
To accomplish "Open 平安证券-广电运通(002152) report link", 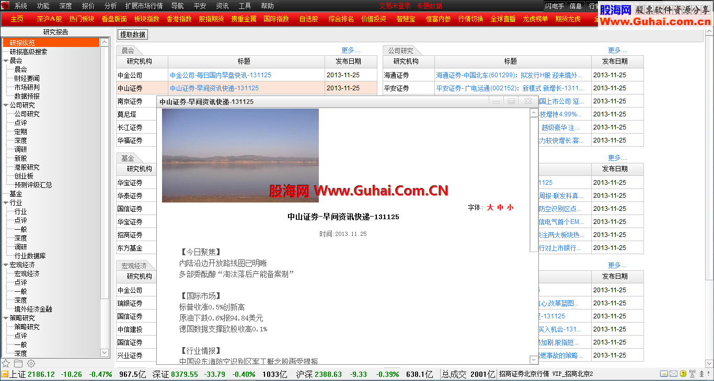I will point(510,88).
